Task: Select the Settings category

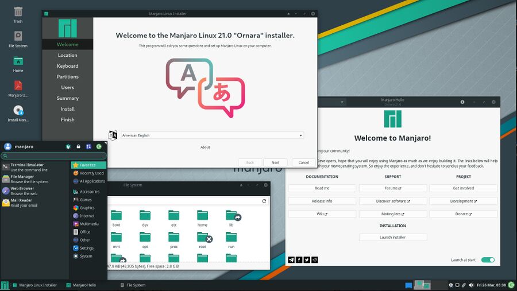Action: (x=88, y=248)
